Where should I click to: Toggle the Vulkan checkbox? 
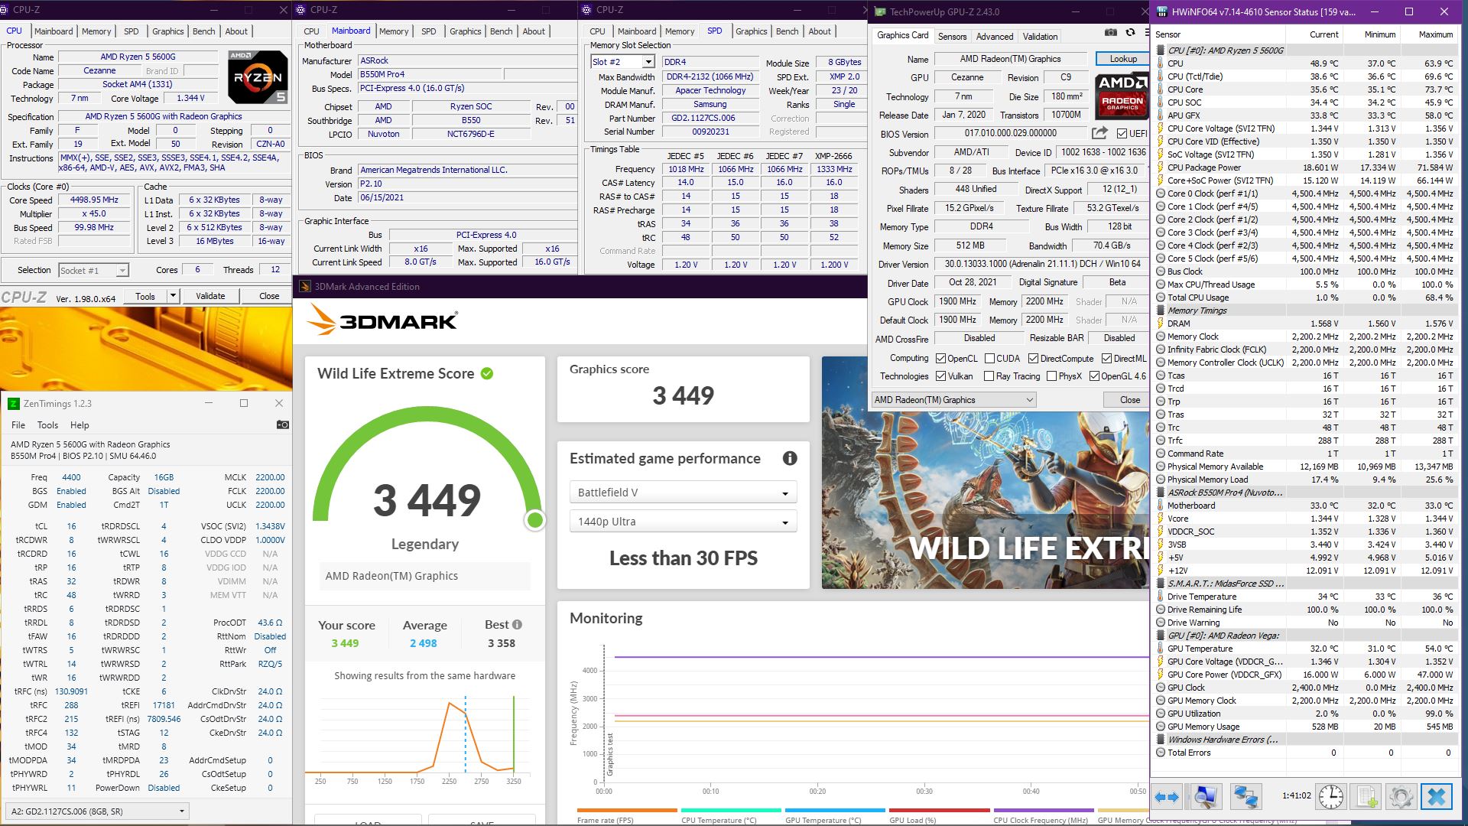(x=940, y=376)
